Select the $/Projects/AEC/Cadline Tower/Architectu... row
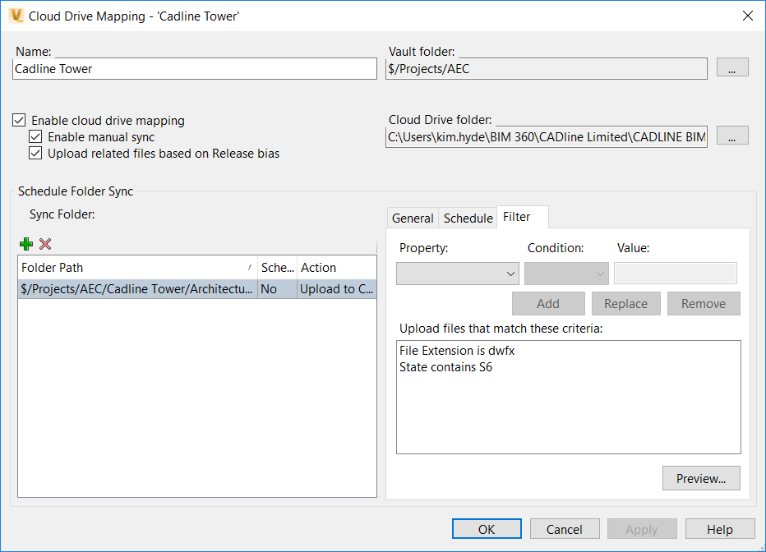This screenshot has width=766, height=552. [197, 289]
